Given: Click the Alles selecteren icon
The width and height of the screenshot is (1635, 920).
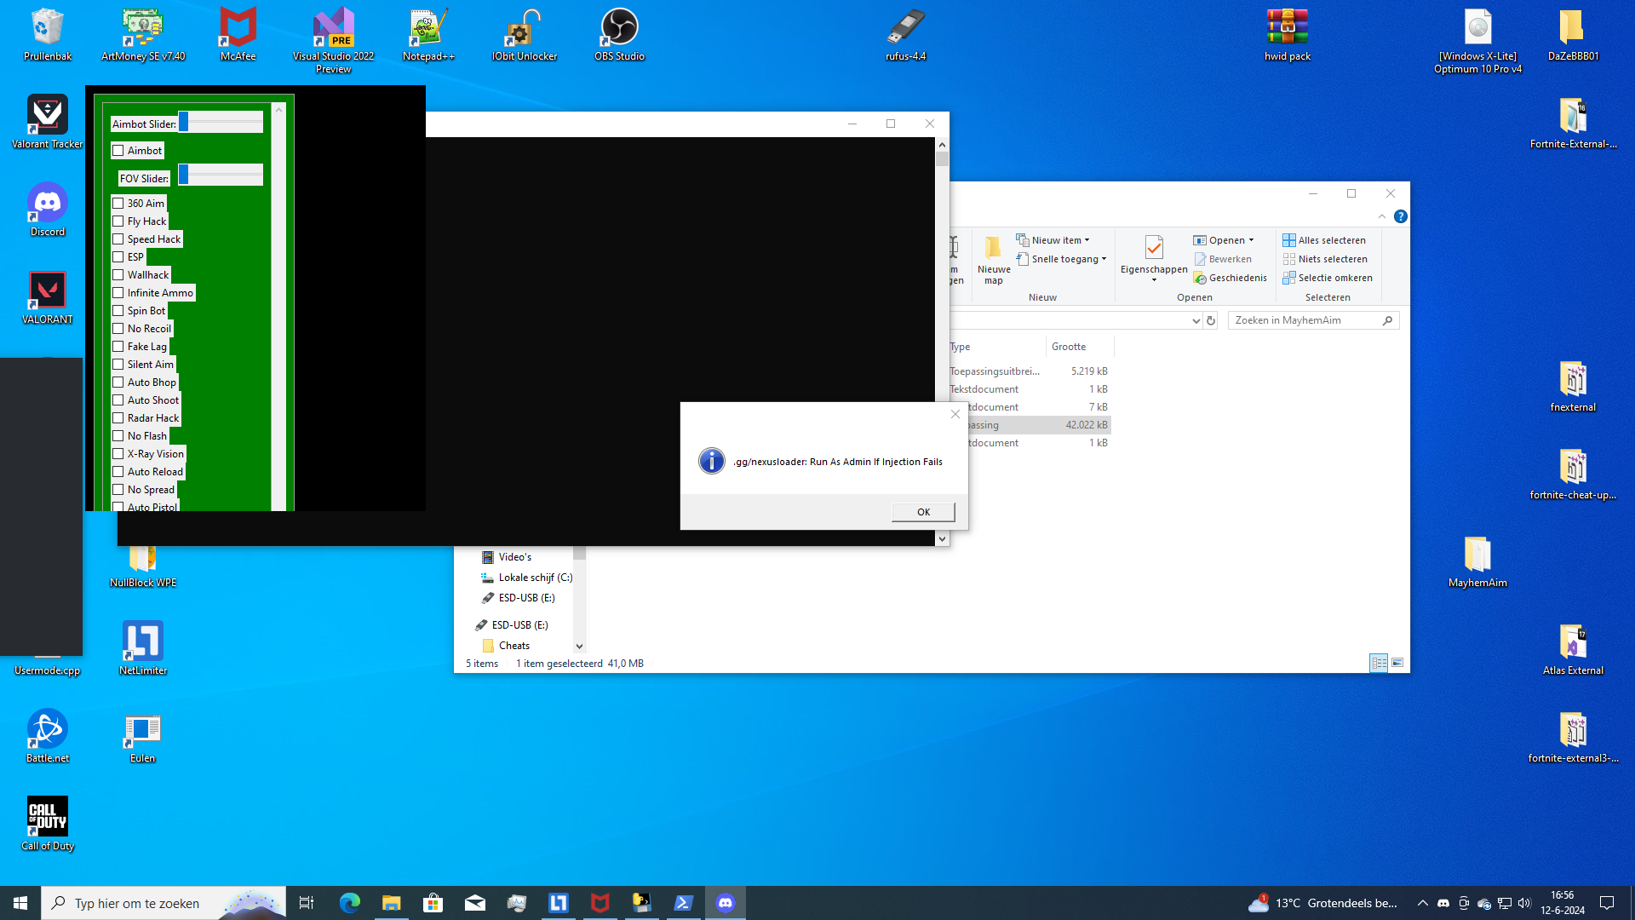Looking at the screenshot, I should [x=1289, y=240].
